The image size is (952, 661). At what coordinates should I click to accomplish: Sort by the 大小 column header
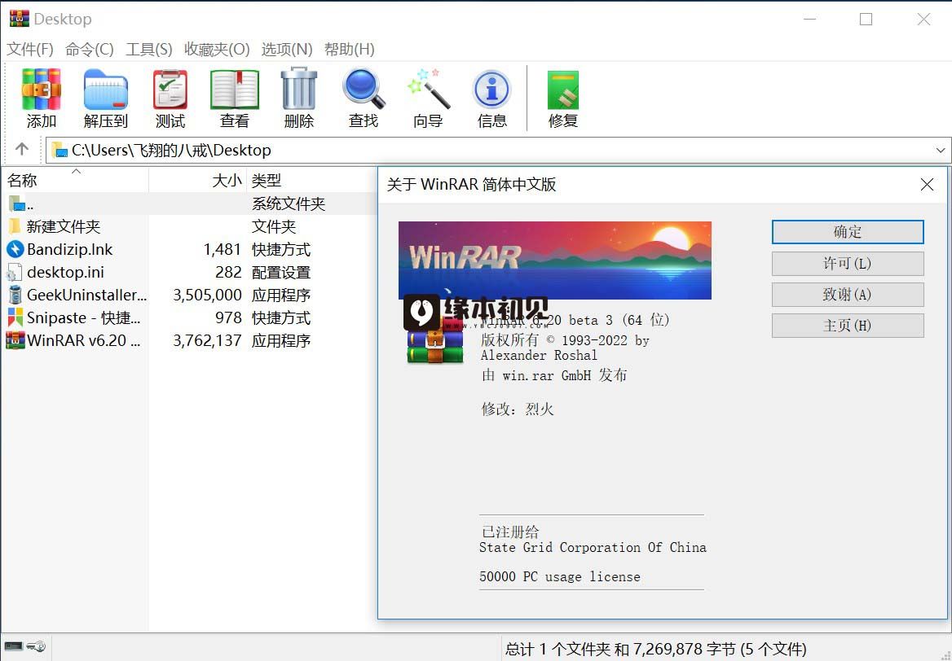197,180
